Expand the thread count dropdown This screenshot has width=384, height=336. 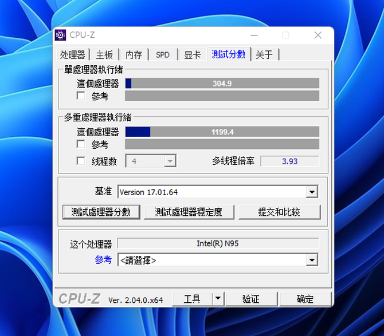(x=170, y=161)
